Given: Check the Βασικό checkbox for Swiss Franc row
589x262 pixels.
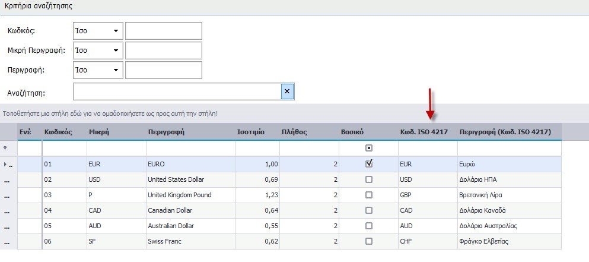Looking at the screenshot, I should click(369, 241).
